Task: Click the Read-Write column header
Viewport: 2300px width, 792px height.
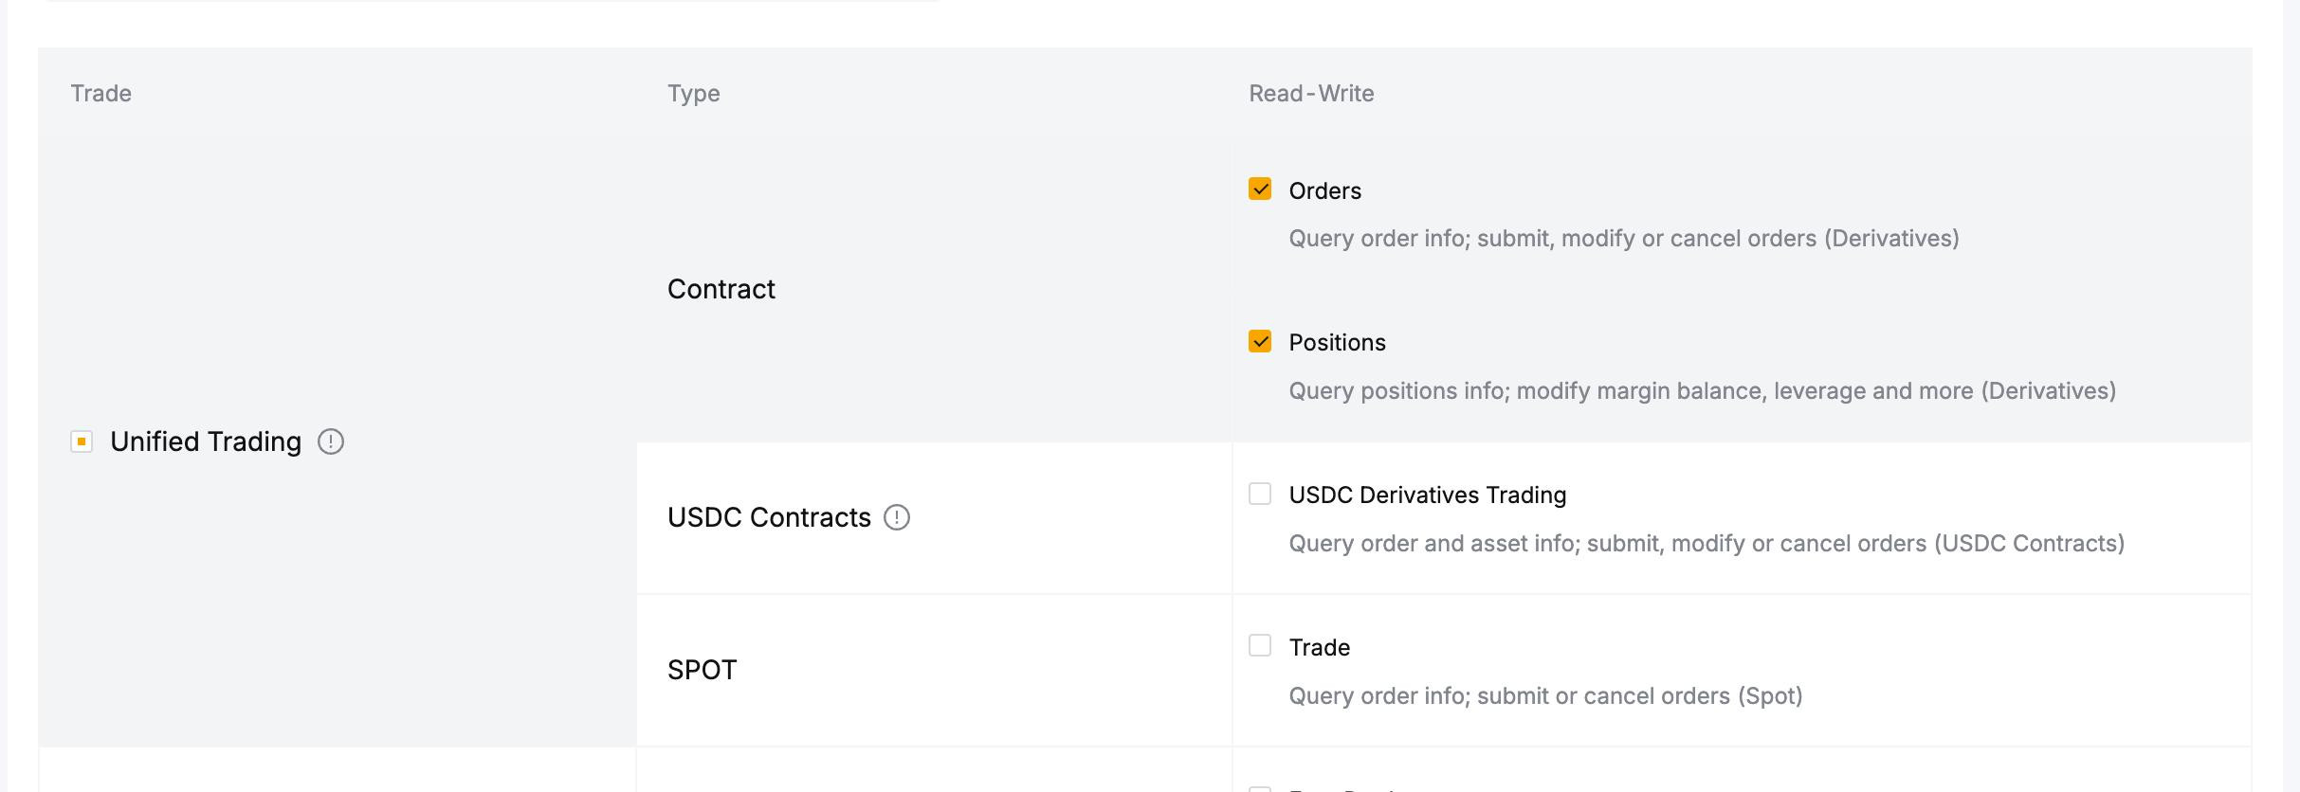Action: (x=1310, y=94)
